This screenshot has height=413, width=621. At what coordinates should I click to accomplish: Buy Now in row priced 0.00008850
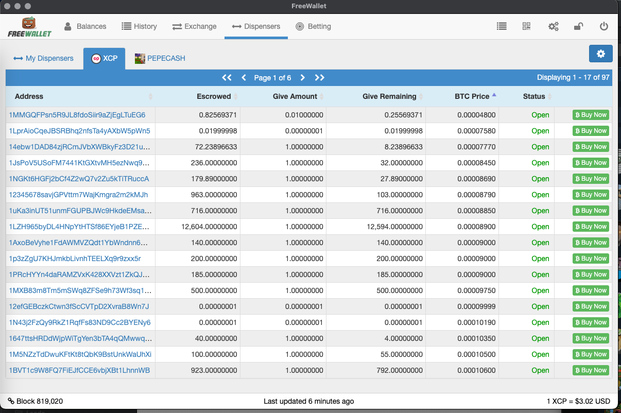pyautogui.click(x=591, y=211)
